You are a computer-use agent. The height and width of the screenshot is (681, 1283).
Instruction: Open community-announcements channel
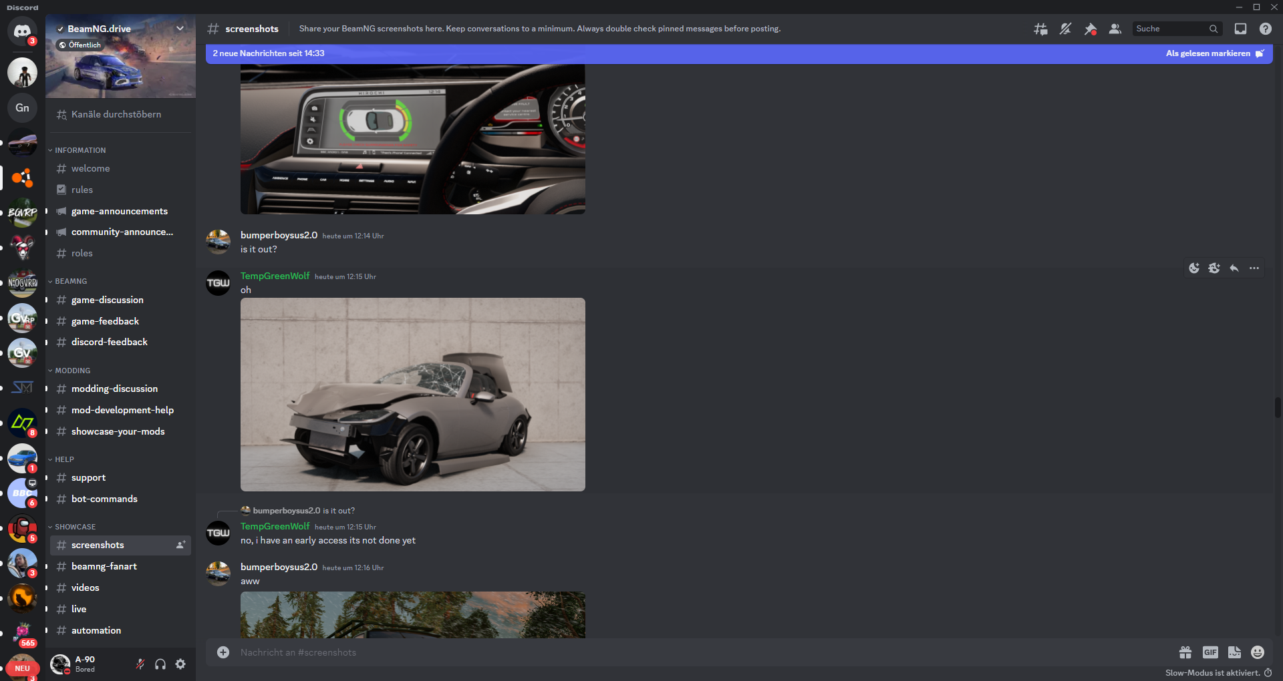coord(120,232)
